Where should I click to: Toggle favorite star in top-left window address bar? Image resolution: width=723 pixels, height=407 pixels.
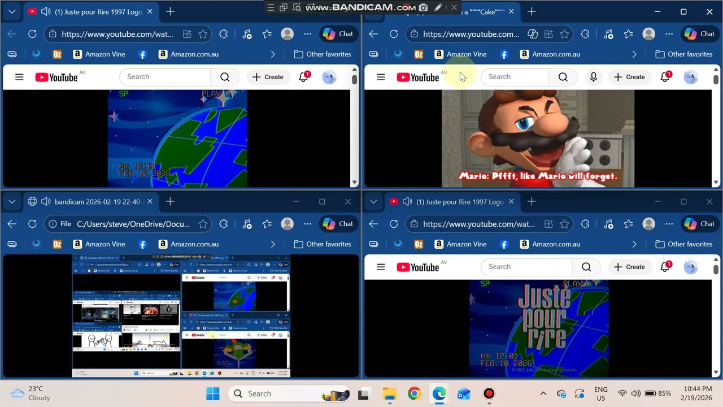[203, 34]
